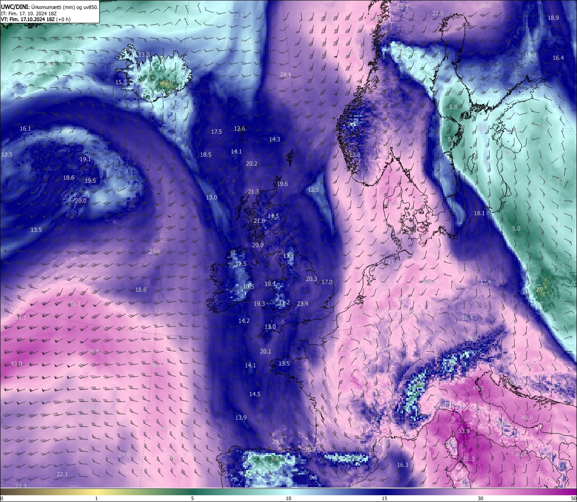
Task: Click the 18.1 value over the Baltic
Action: point(479,213)
